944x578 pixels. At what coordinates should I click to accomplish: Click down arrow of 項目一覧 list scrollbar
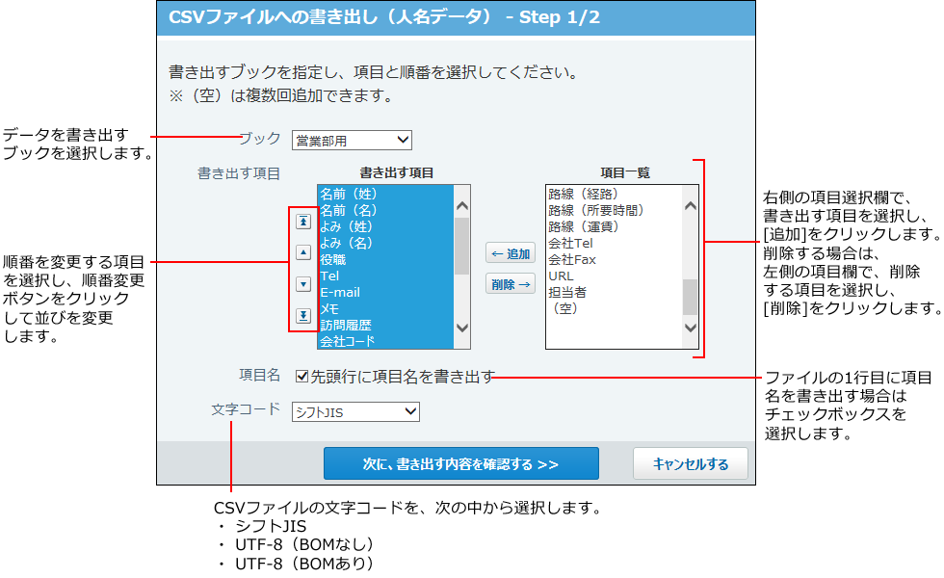click(691, 328)
